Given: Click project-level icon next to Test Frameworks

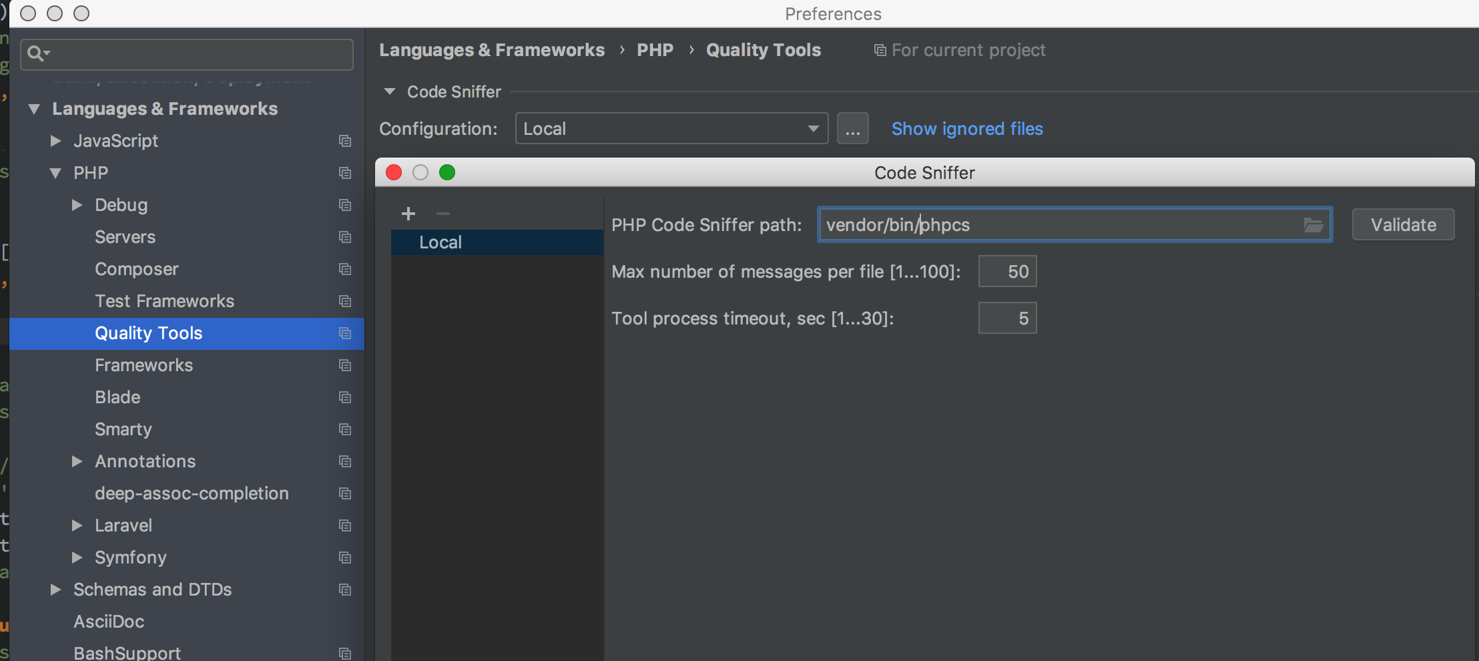Looking at the screenshot, I should (x=345, y=301).
